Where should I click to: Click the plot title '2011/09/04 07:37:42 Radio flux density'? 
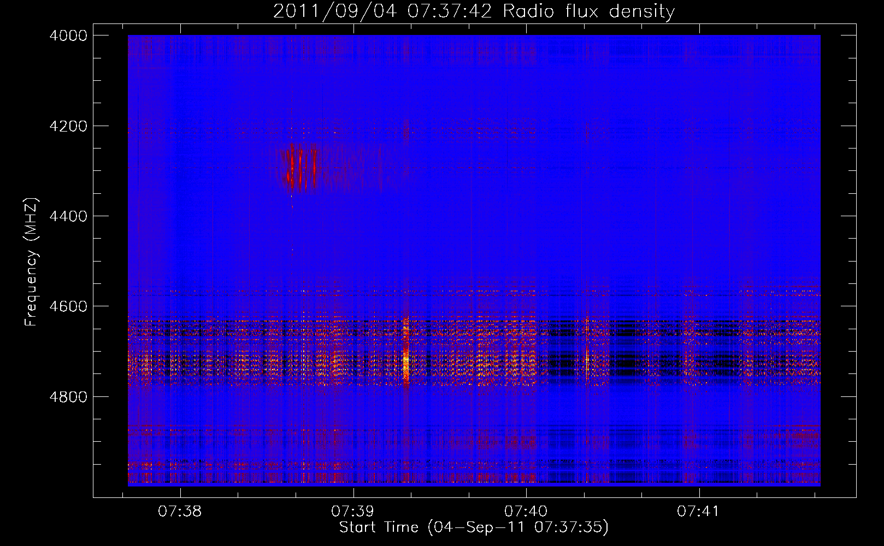[474, 11]
